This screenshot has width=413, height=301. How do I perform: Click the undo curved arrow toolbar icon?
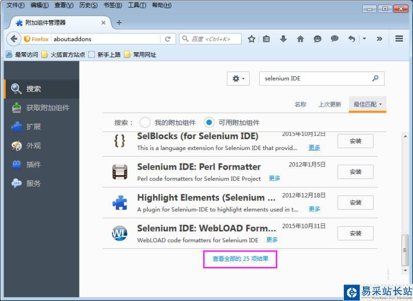tap(352, 39)
